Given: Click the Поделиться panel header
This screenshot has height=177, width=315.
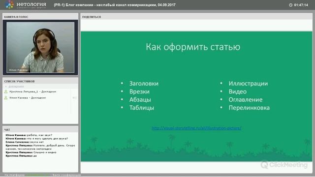Looking at the screenshot, I should click(x=196, y=17).
